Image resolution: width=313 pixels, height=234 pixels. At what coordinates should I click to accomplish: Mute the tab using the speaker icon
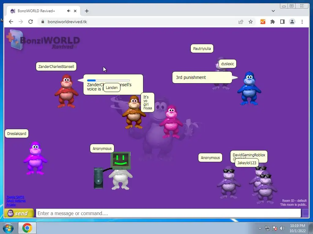point(69,11)
